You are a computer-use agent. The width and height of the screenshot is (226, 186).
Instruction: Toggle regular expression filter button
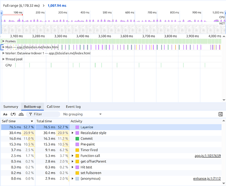point(13,114)
